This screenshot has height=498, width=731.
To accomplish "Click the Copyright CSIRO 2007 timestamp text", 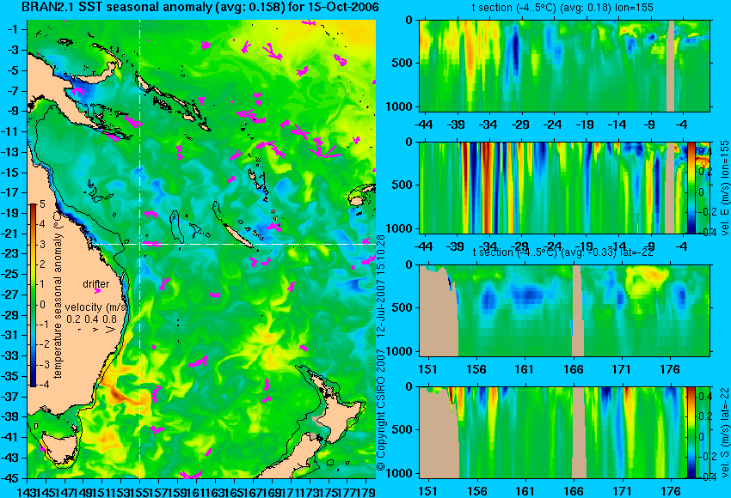I will (x=381, y=353).
